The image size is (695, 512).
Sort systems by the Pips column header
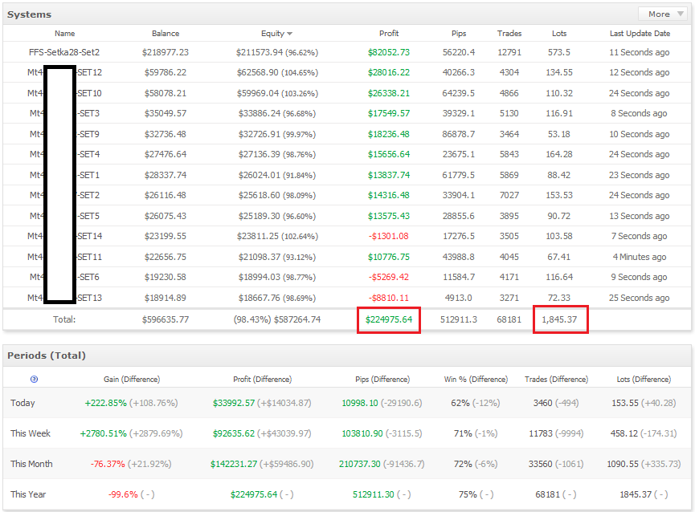tap(459, 34)
